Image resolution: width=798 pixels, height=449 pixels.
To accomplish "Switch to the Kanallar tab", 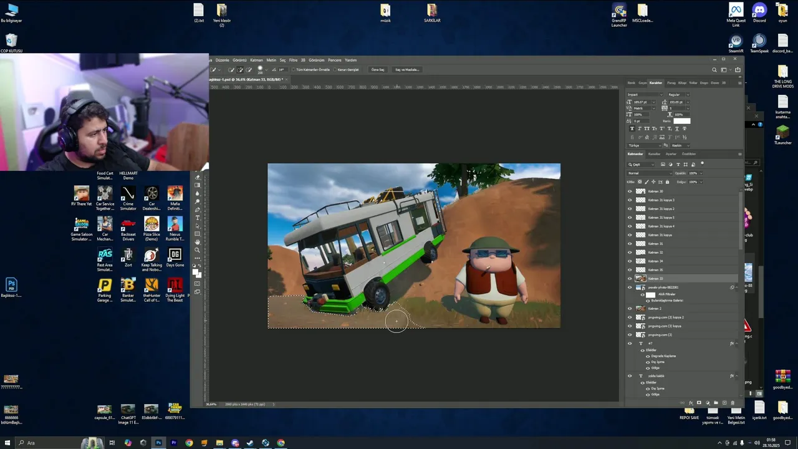I will point(654,154).
